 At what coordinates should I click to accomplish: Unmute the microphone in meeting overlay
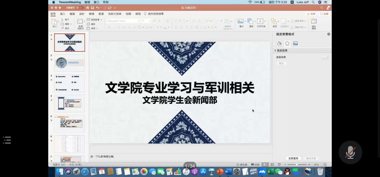tap(350, 152)
